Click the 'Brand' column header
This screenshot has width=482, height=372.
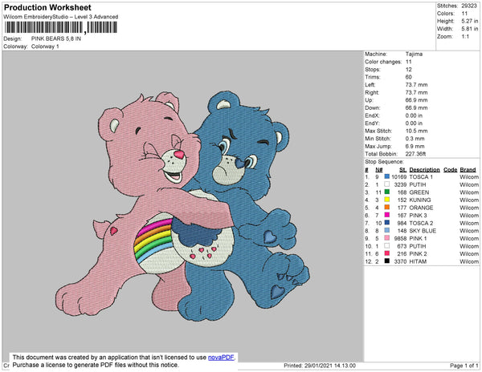pos(468,170)
